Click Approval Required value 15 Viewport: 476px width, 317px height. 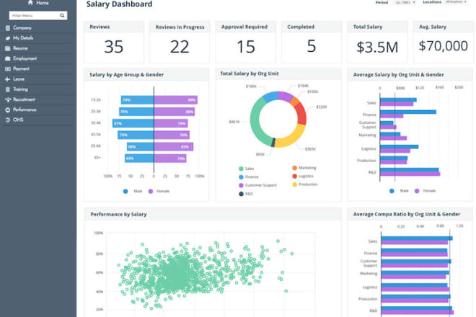(246, 47)
